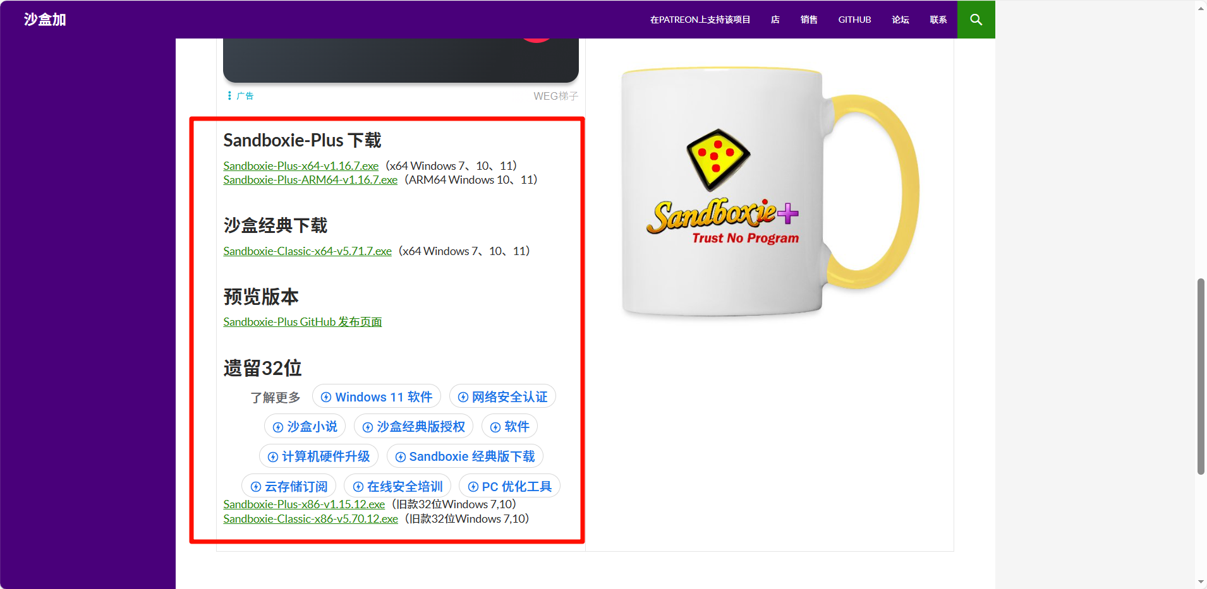Click the Windows 11 软件 ad chip
The height and width of the screenshot is (589, 1207).
pos(377,397)
